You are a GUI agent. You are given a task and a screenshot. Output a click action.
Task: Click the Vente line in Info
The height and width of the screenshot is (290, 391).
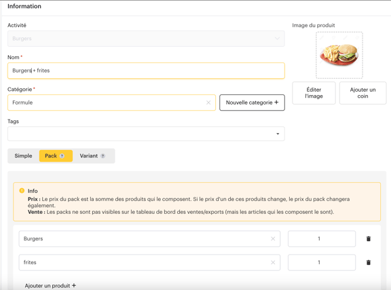pos(181,212)
